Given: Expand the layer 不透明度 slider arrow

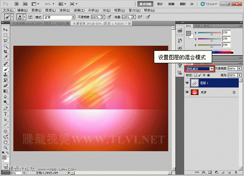Looking at the screenshot, I should click(x=240, y=69).
